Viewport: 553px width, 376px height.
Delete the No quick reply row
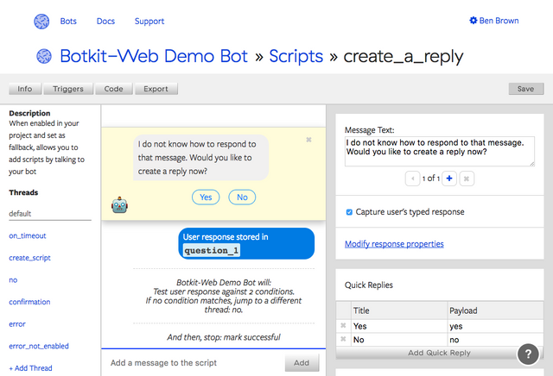[x=343, y=339]
